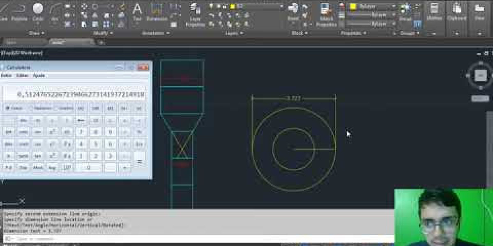Expand the Modify panel
493x246 pixels.
coord(103,33)
